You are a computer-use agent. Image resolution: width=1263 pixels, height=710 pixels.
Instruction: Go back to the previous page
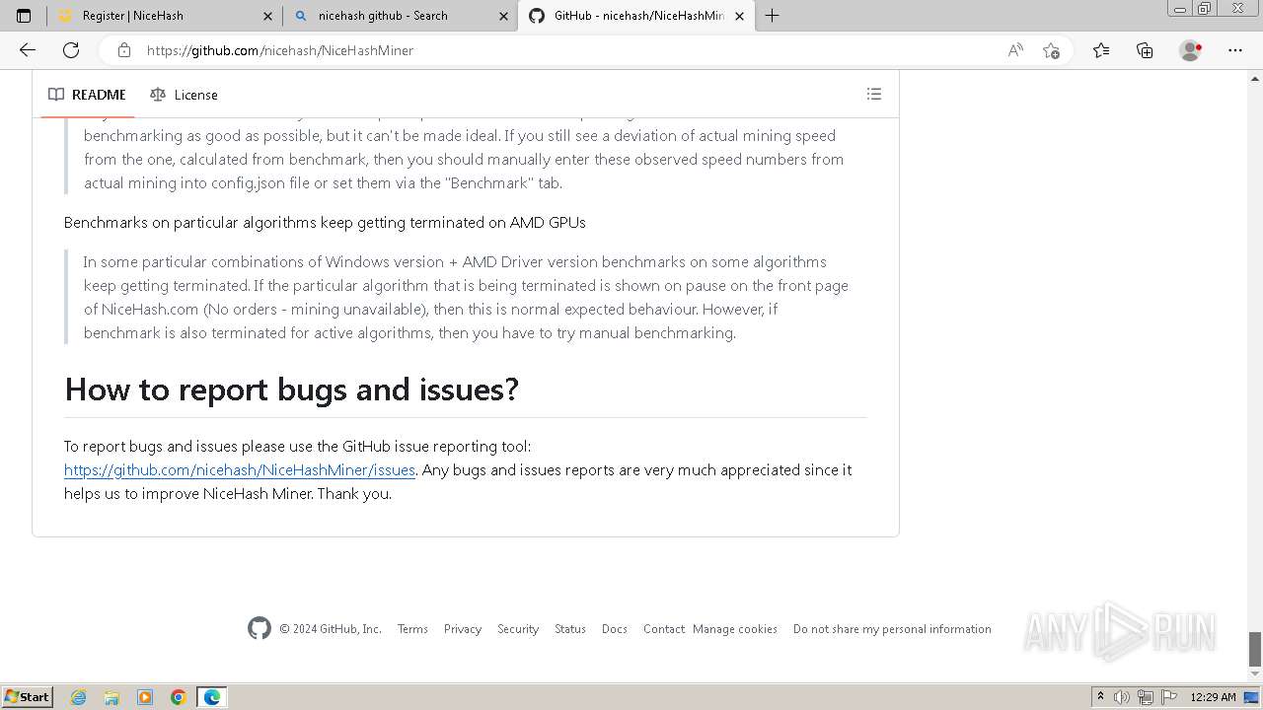click(x=28, y=50)
